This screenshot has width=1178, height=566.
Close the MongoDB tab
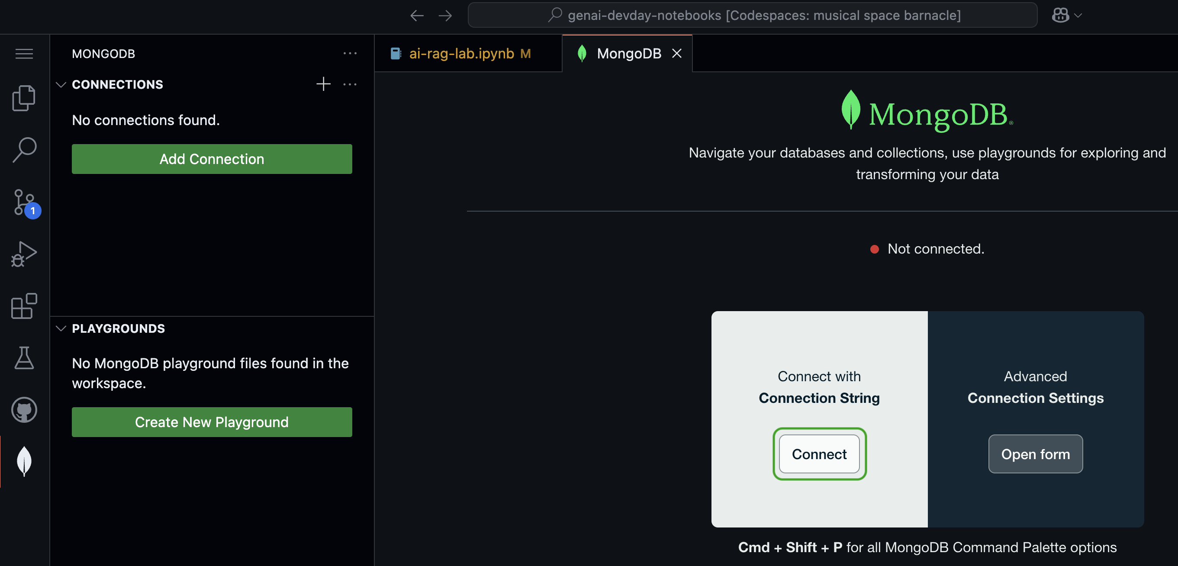[x=677, y=54]
